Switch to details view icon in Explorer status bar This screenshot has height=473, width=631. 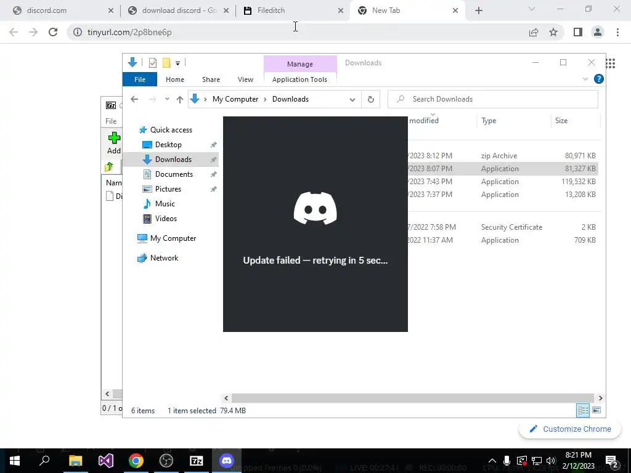583,410
